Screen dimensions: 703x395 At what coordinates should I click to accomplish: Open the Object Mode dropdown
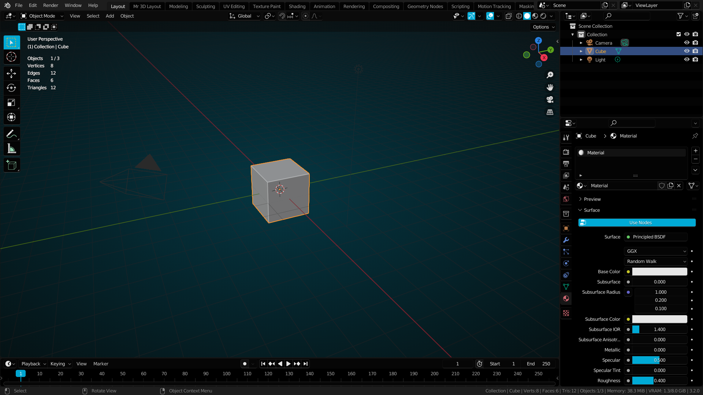tap(41, 16)
